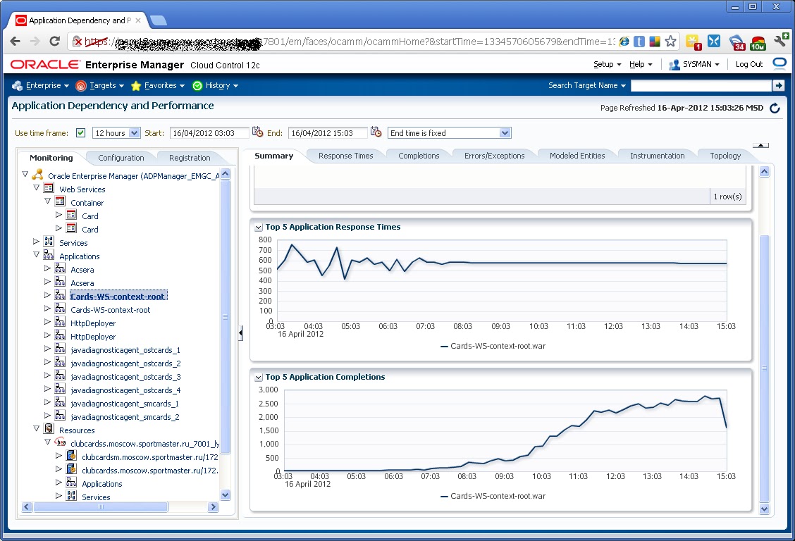Click the icon next to clubcardsm.moscow.sportmaster.ru
This screenshot has width=795, height=541.
[x=71, y=455]
